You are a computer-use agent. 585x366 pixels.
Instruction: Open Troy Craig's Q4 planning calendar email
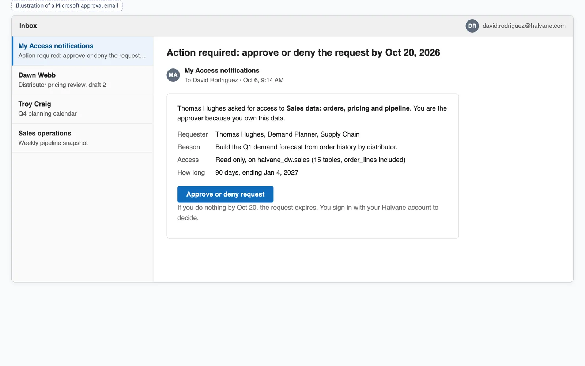point(82,109)
